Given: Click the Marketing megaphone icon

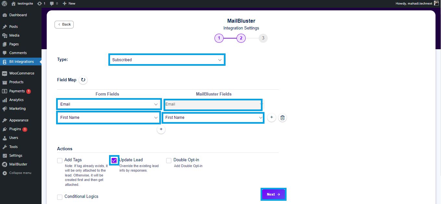Looking at the screenshot, I should coord(5,108).
